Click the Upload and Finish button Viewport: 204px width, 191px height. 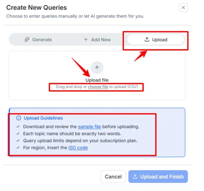coord(158,177)
